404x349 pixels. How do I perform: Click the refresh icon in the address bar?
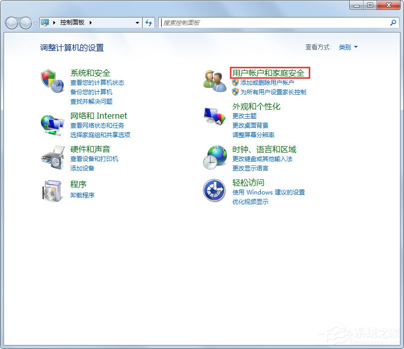[x=149, y=22]
